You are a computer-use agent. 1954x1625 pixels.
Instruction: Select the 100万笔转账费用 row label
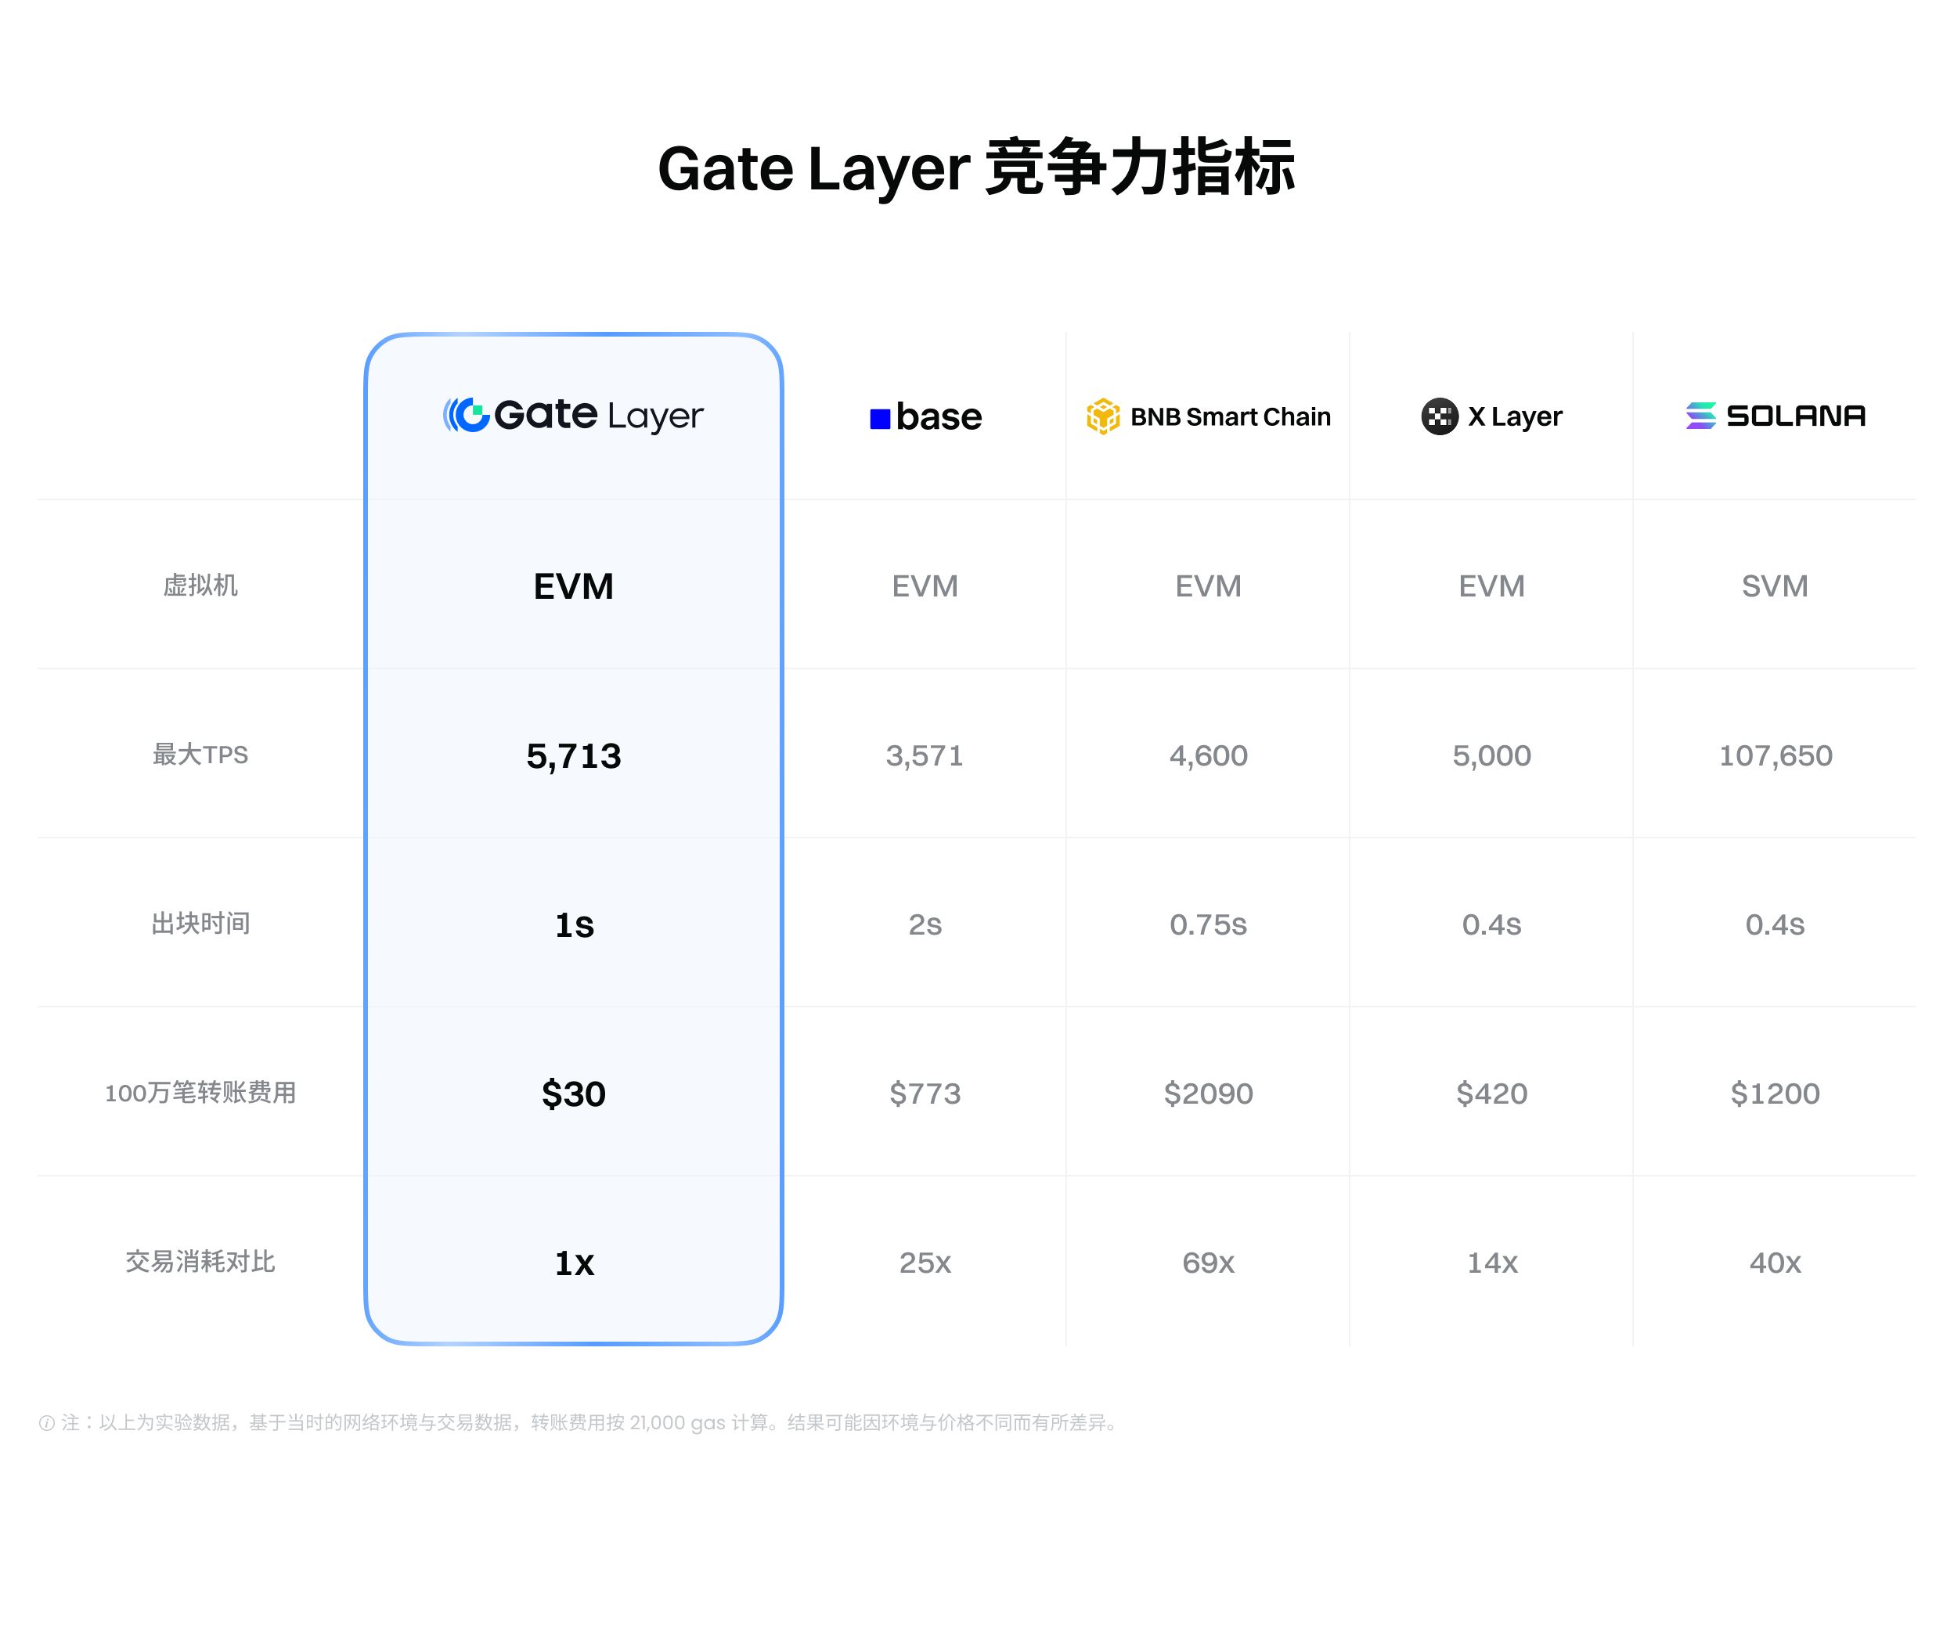coord(200,1092)
